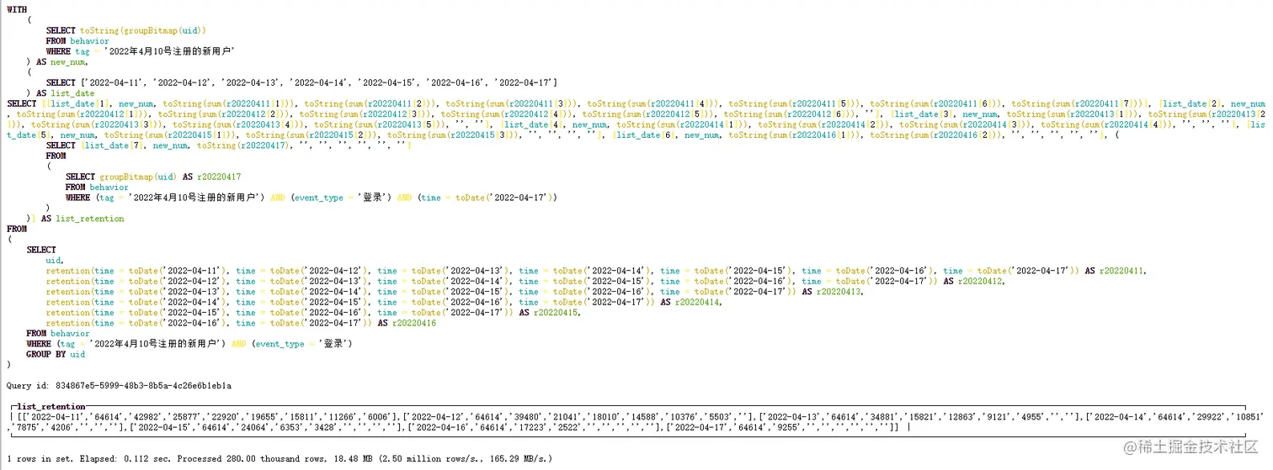Click the text toString(groupBitmap(uid))
The height and width of the screenshot is (470, 1273).
[x=143, y=30]
